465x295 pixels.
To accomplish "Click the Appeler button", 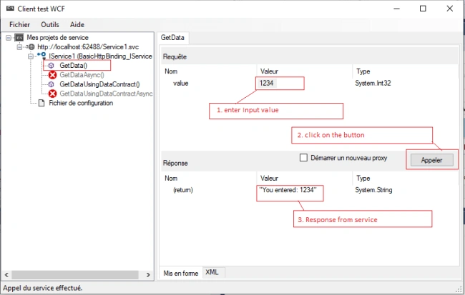I will (432, 160).
